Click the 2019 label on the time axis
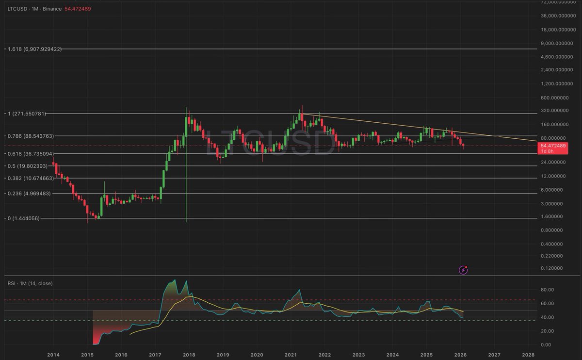 coord(223,356)
